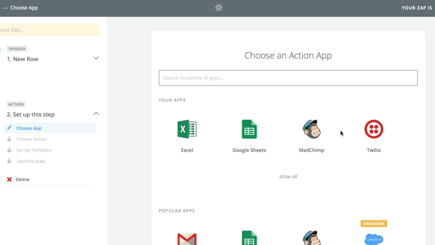
Task: Click the show all link
Action: 288,176
